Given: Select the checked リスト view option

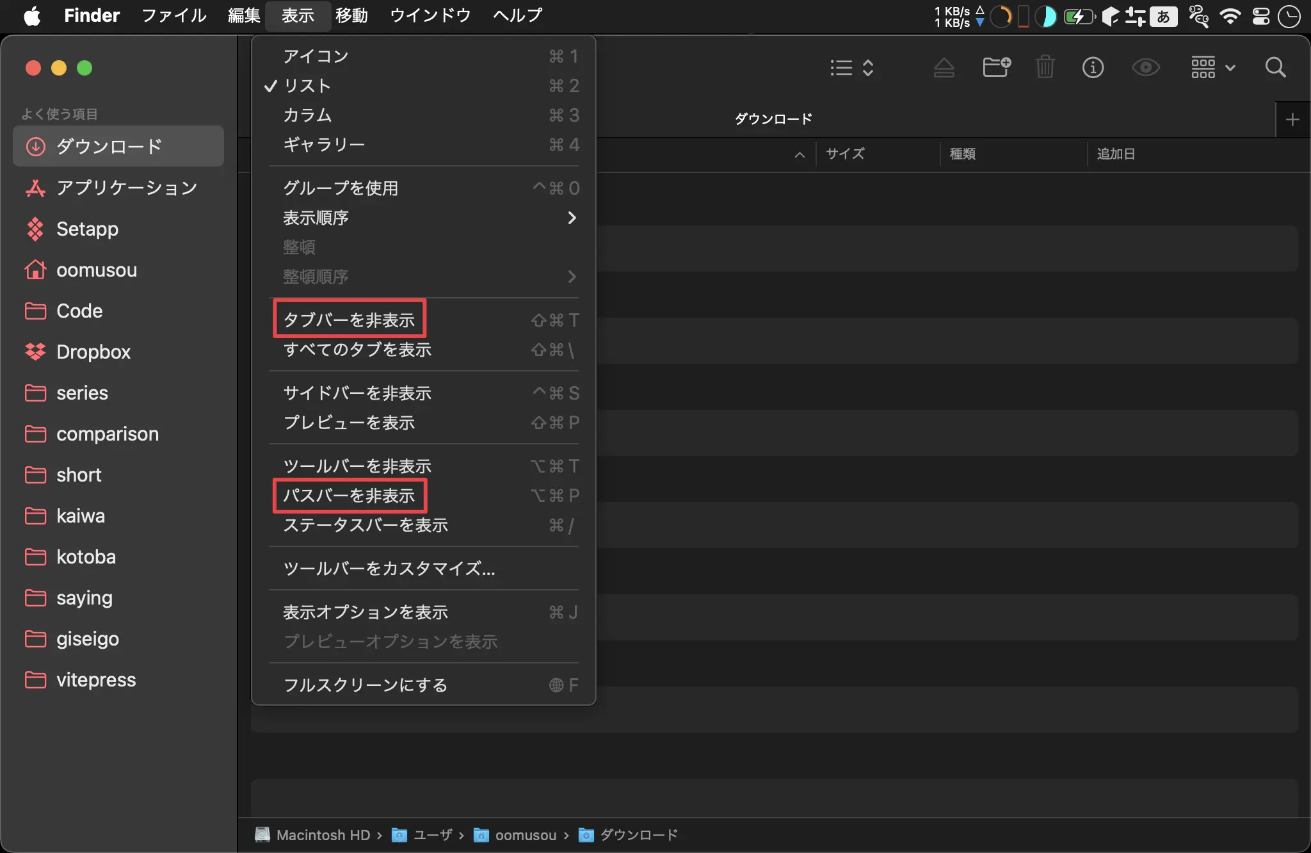Looking at the screenshot, I should coord(424,86).
